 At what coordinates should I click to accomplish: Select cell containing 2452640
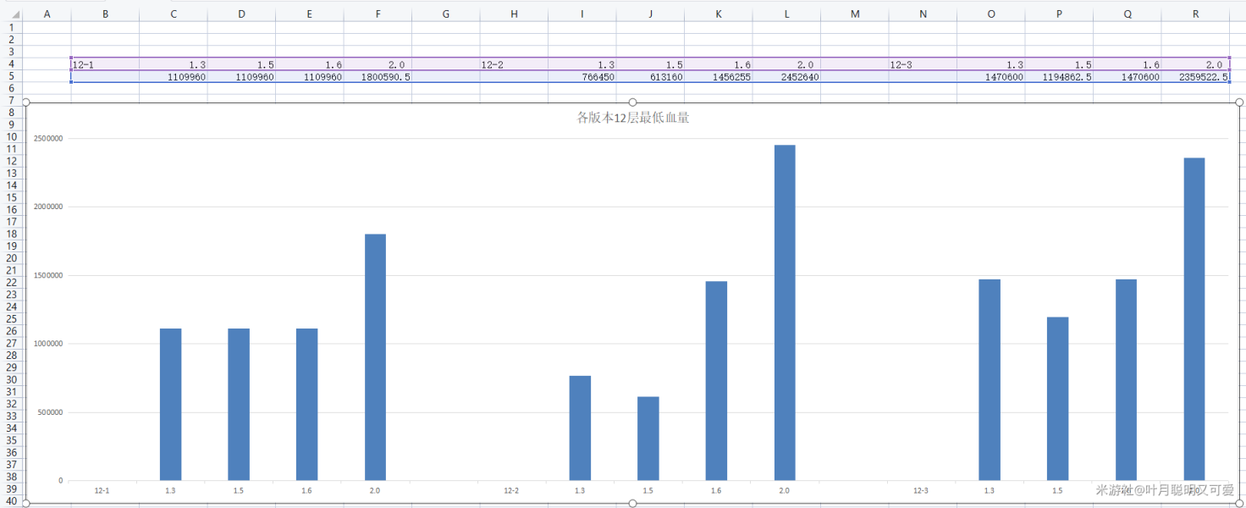click(786, 77)
